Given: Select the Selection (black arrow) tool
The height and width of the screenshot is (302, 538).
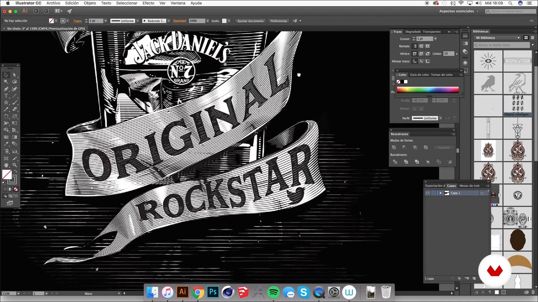Looking at the screenshot, I should pyautogui.click(x=6, y=75).
